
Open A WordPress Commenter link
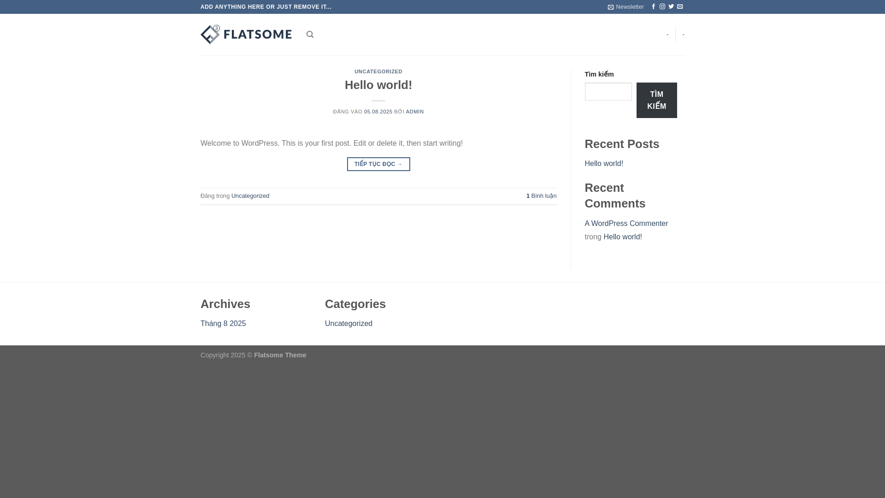pyautogui.click(x=626, y=224)
